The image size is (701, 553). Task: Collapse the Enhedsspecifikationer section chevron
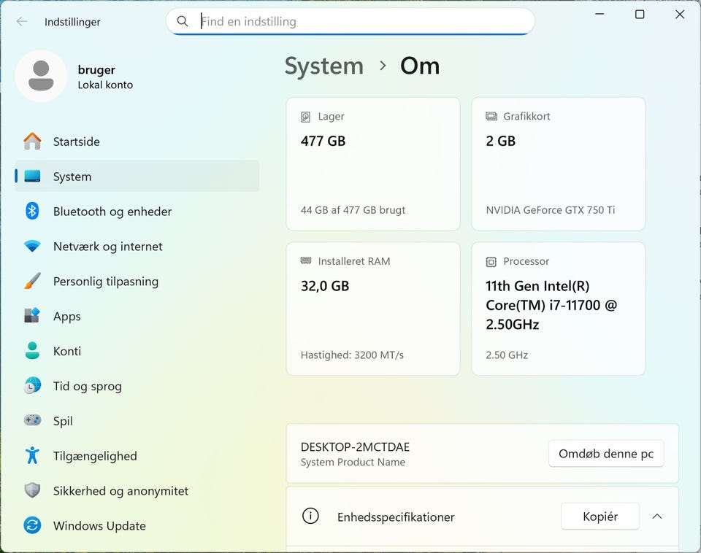tap(657, 517)
